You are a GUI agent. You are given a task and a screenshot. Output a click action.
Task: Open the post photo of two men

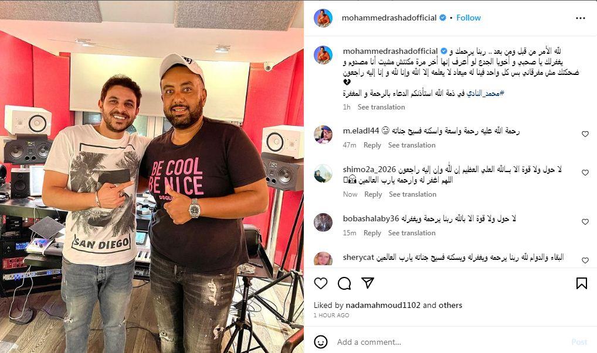[x=152, y=176]
